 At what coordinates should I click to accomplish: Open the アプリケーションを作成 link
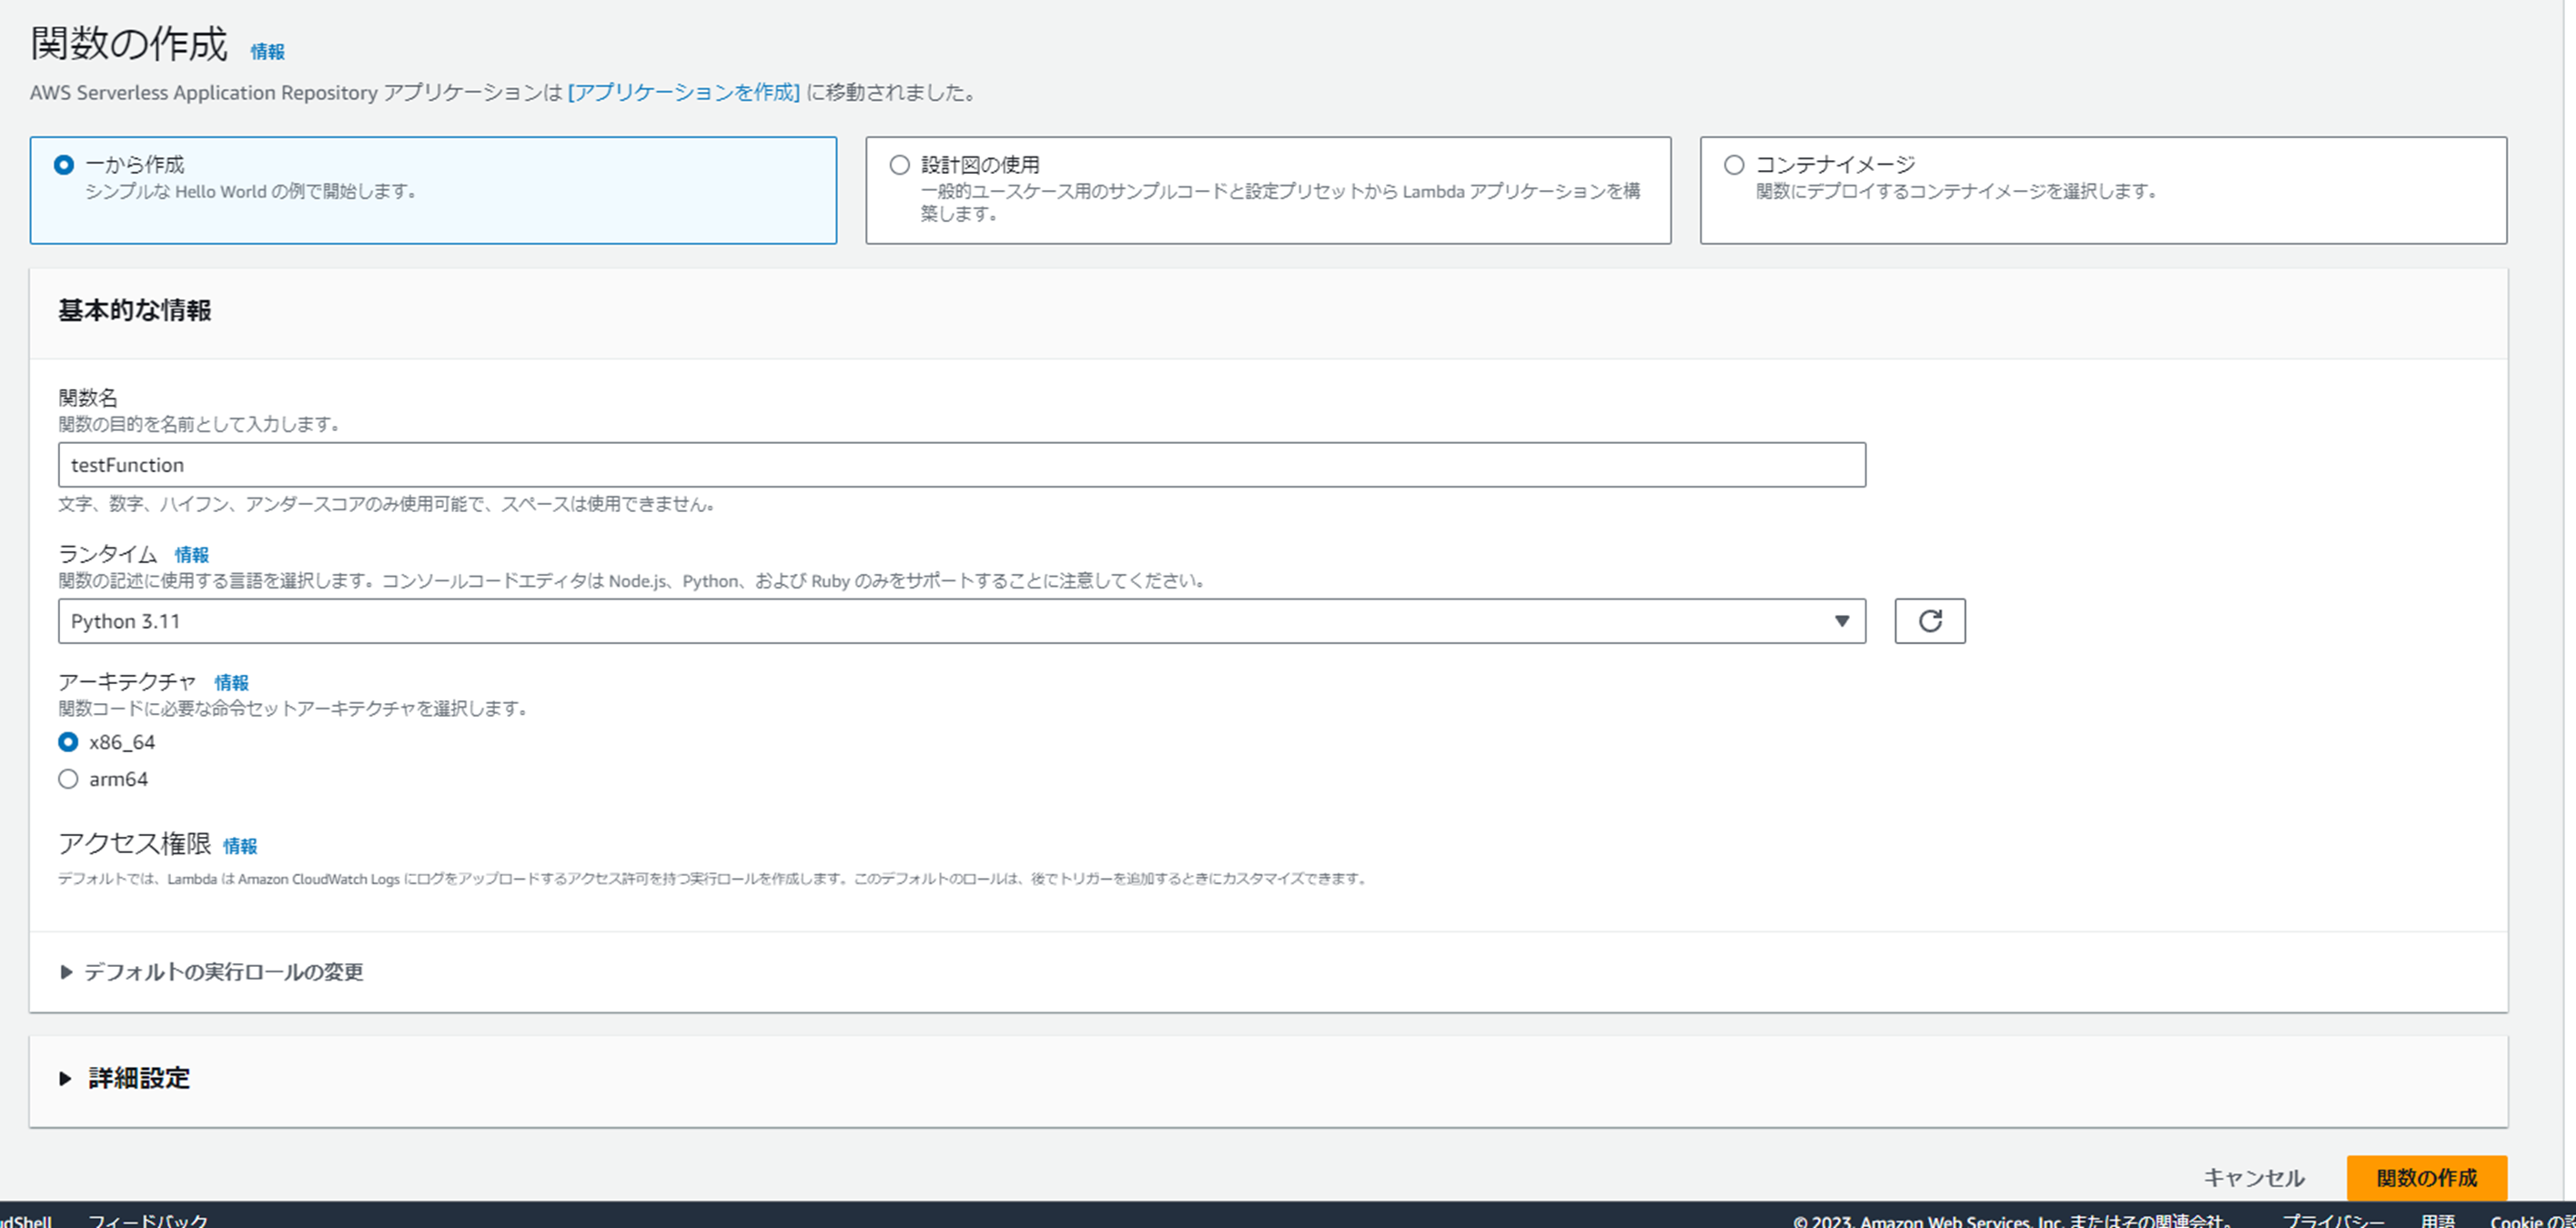click(x=683, y=93)
